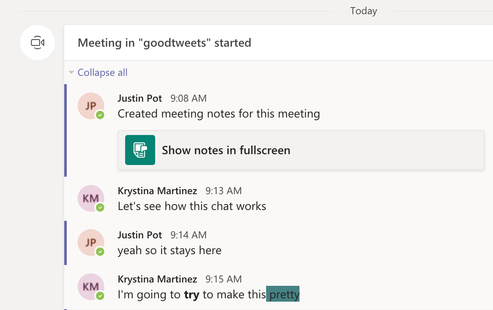This screenshot has height=310, width=493.
Task: Open Show notes in fullscreen
Action: (226, 150)
